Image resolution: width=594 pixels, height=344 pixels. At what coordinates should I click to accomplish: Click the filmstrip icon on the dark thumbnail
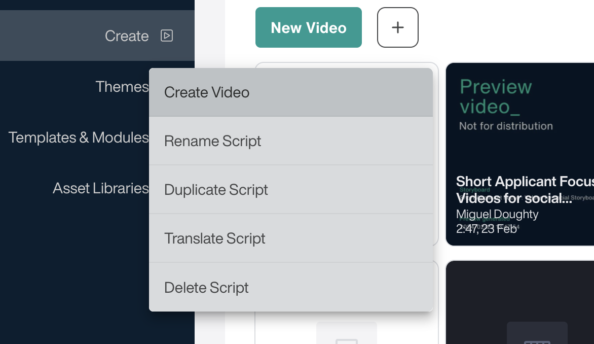click(537, 335)
